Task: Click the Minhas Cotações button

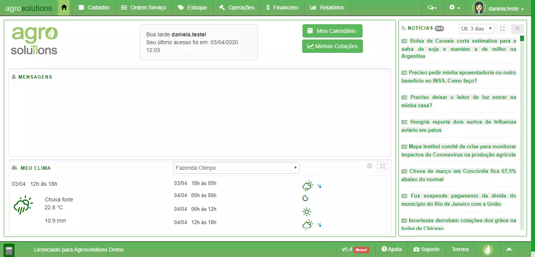Action: (332, 46)
